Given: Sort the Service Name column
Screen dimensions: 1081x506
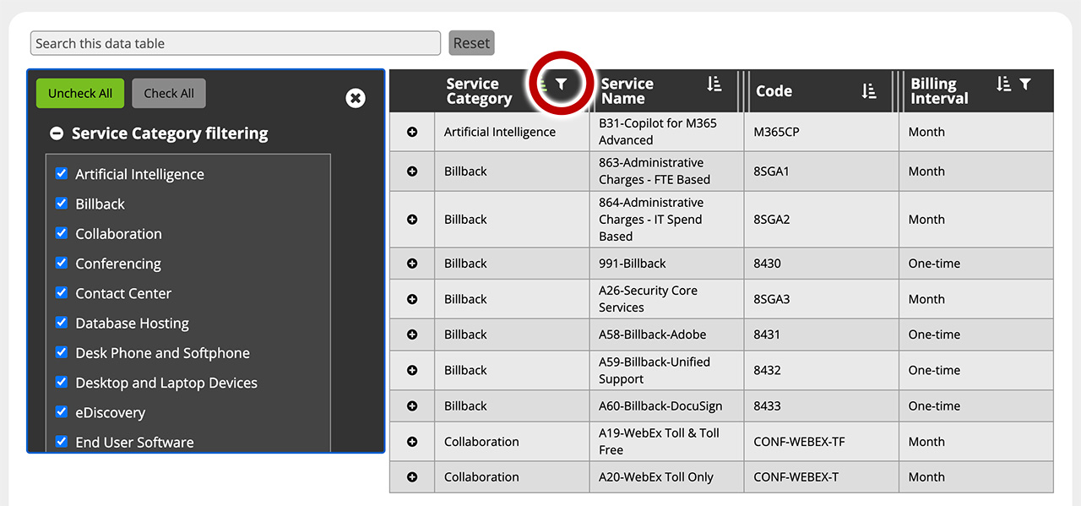Looking at the screenshot, I should point(714,84).
